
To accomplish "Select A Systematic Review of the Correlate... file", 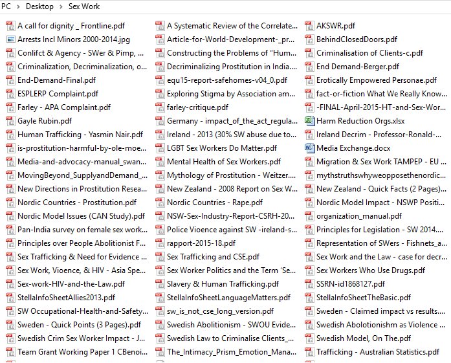I will pos(232,26).
